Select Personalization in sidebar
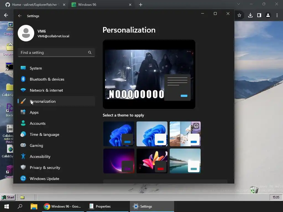The height and width of the screenshot is (212, 283). pyautogui.click(x=56, y=101)
